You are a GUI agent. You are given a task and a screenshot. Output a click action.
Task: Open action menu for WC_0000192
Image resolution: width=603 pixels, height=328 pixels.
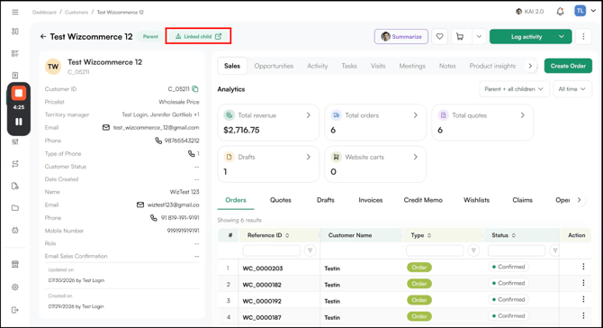(583, 299)
